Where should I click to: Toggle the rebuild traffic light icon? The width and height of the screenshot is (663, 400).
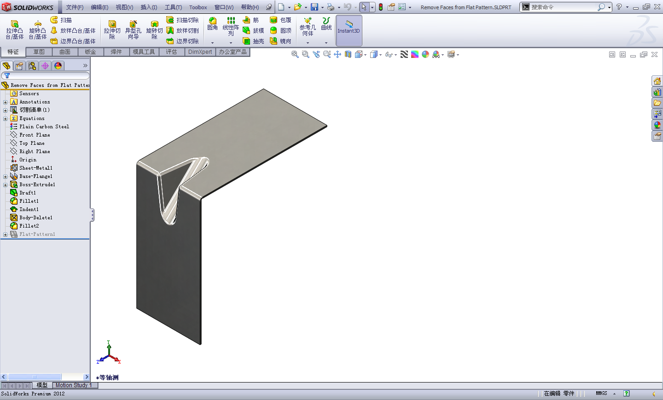[381, 7]
